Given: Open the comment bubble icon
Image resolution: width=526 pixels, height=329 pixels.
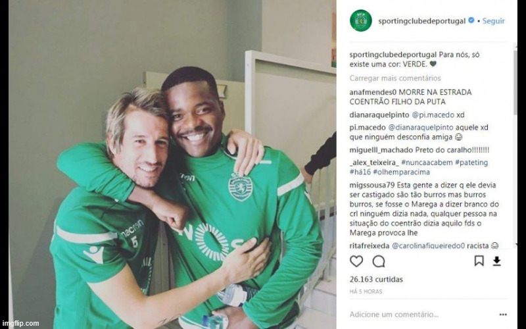Looking at the screenshot, I should pyautogui.click(x=379, y=261).
